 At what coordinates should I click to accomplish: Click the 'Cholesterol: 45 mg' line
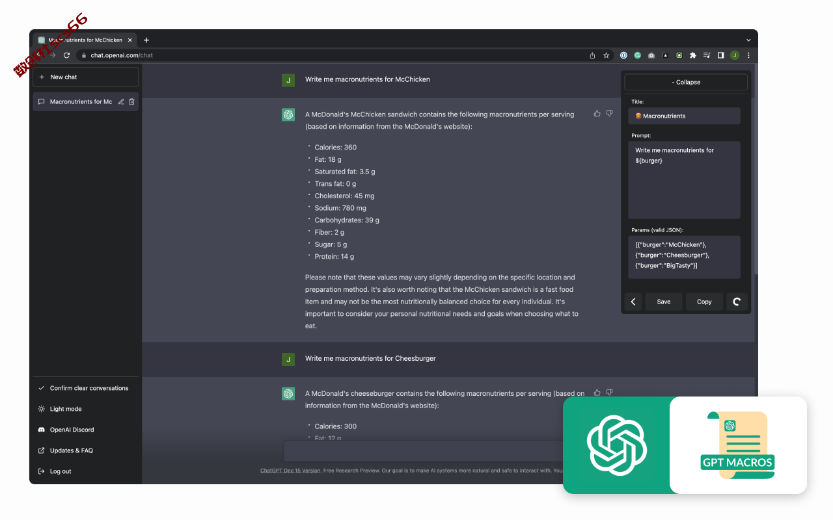point(344,196)
